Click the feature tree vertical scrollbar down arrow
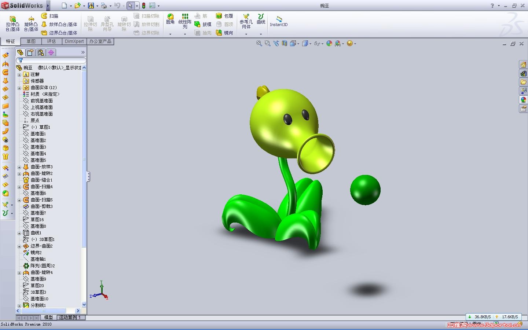The width and height of the screenshot is (528, 330). pos(84,305)
